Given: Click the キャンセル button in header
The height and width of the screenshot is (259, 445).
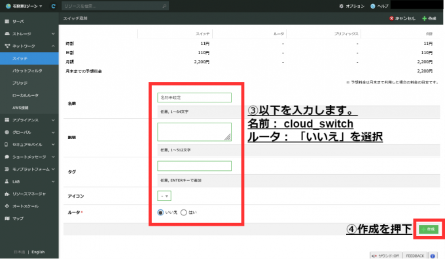Looking at the screenshot, I should pyautogui.click(x=402, y=18).
